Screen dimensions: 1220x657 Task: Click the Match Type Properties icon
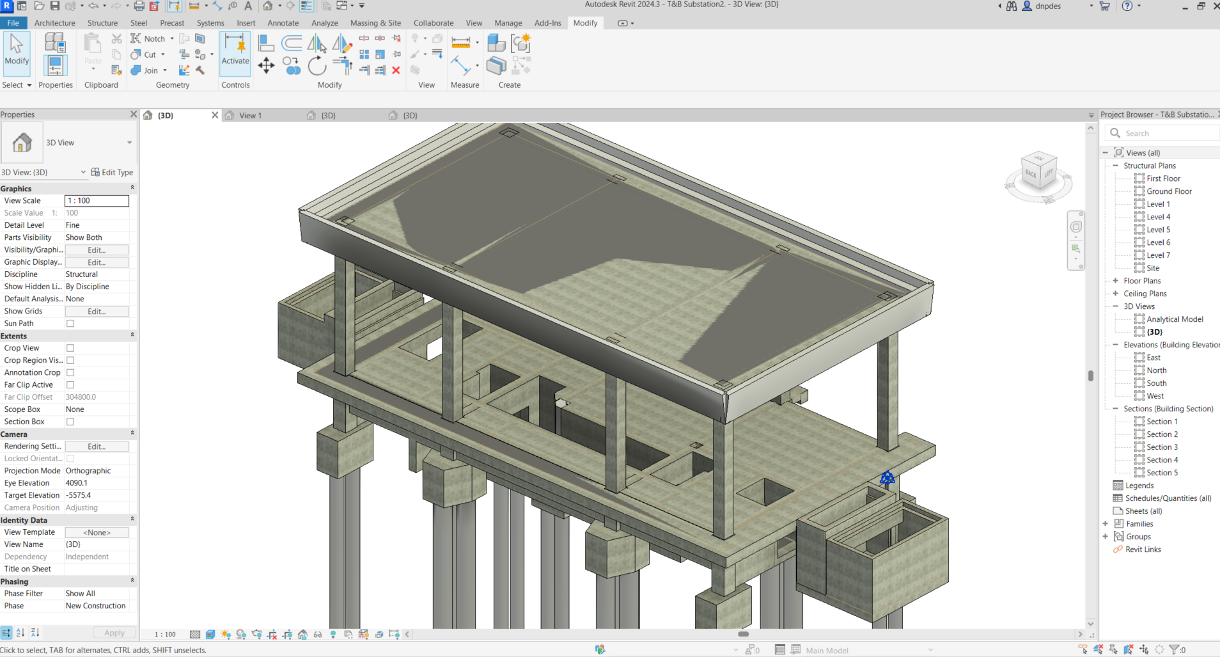point(116,70)
